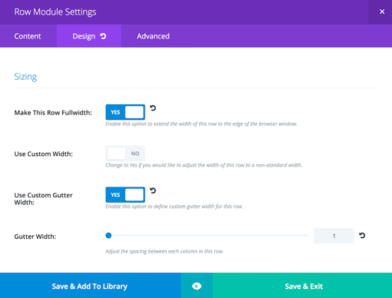Preview changes with the eye icon button

pos(197,286)
